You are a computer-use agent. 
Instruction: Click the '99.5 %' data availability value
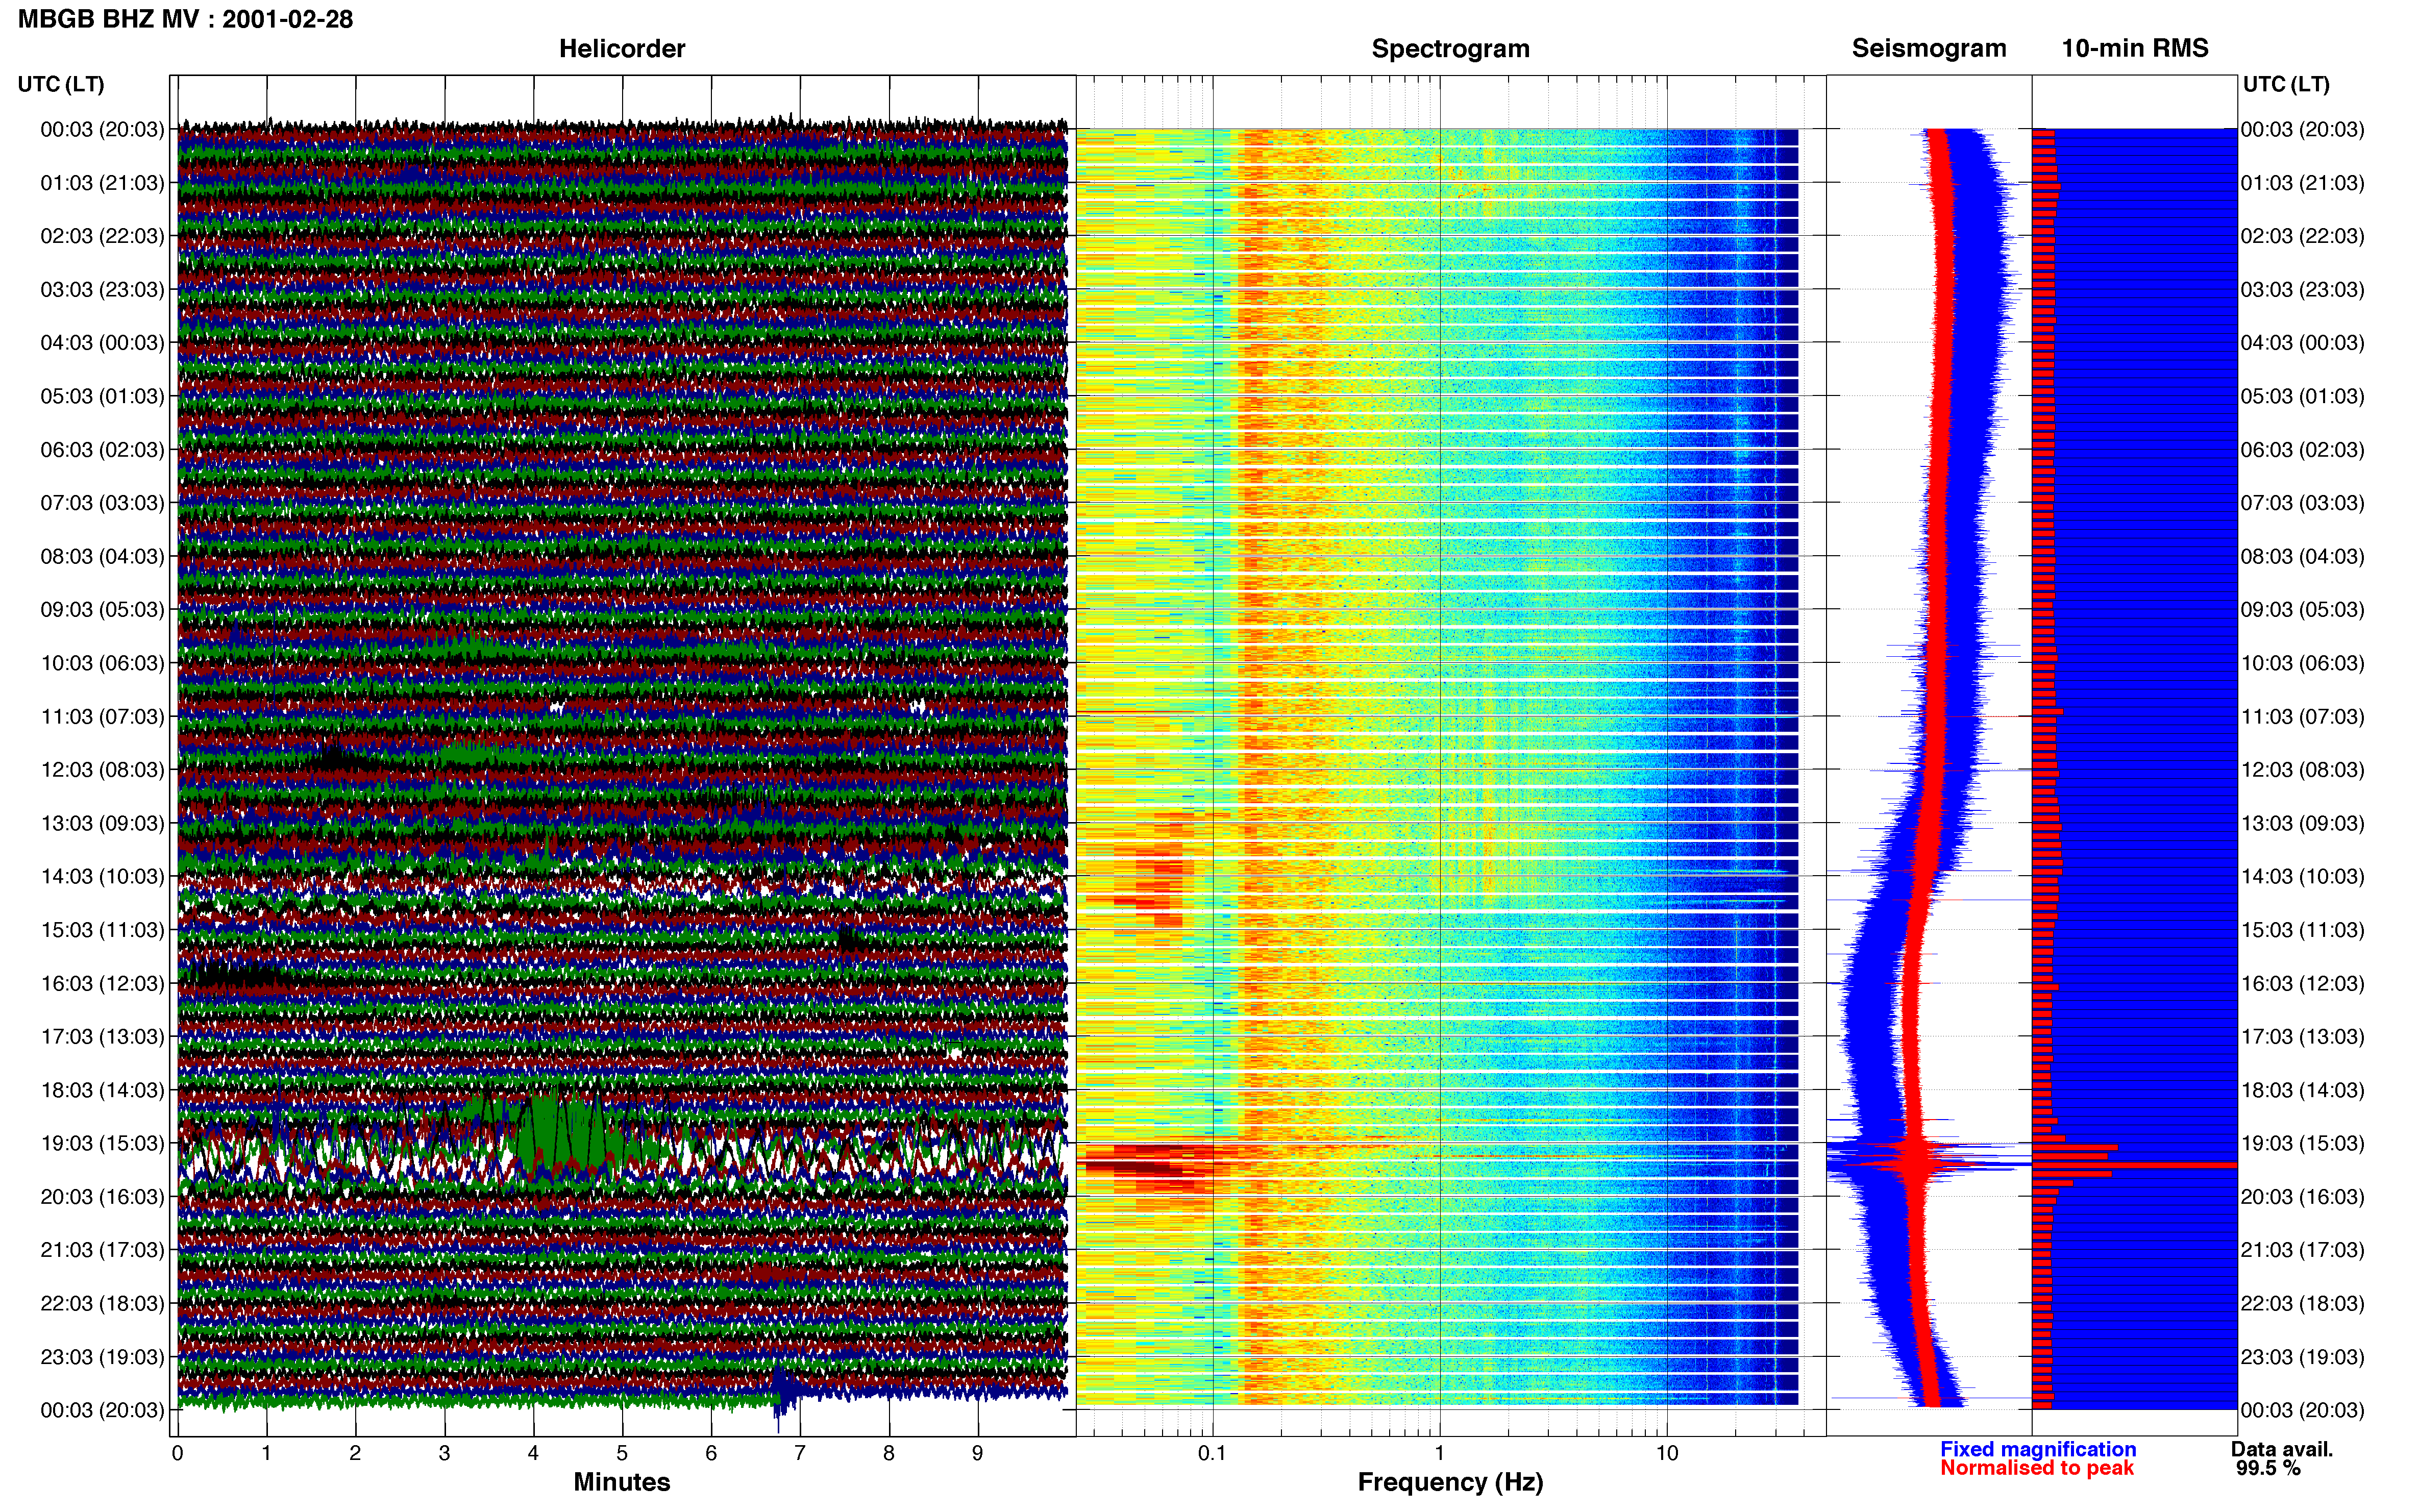2268,1468
